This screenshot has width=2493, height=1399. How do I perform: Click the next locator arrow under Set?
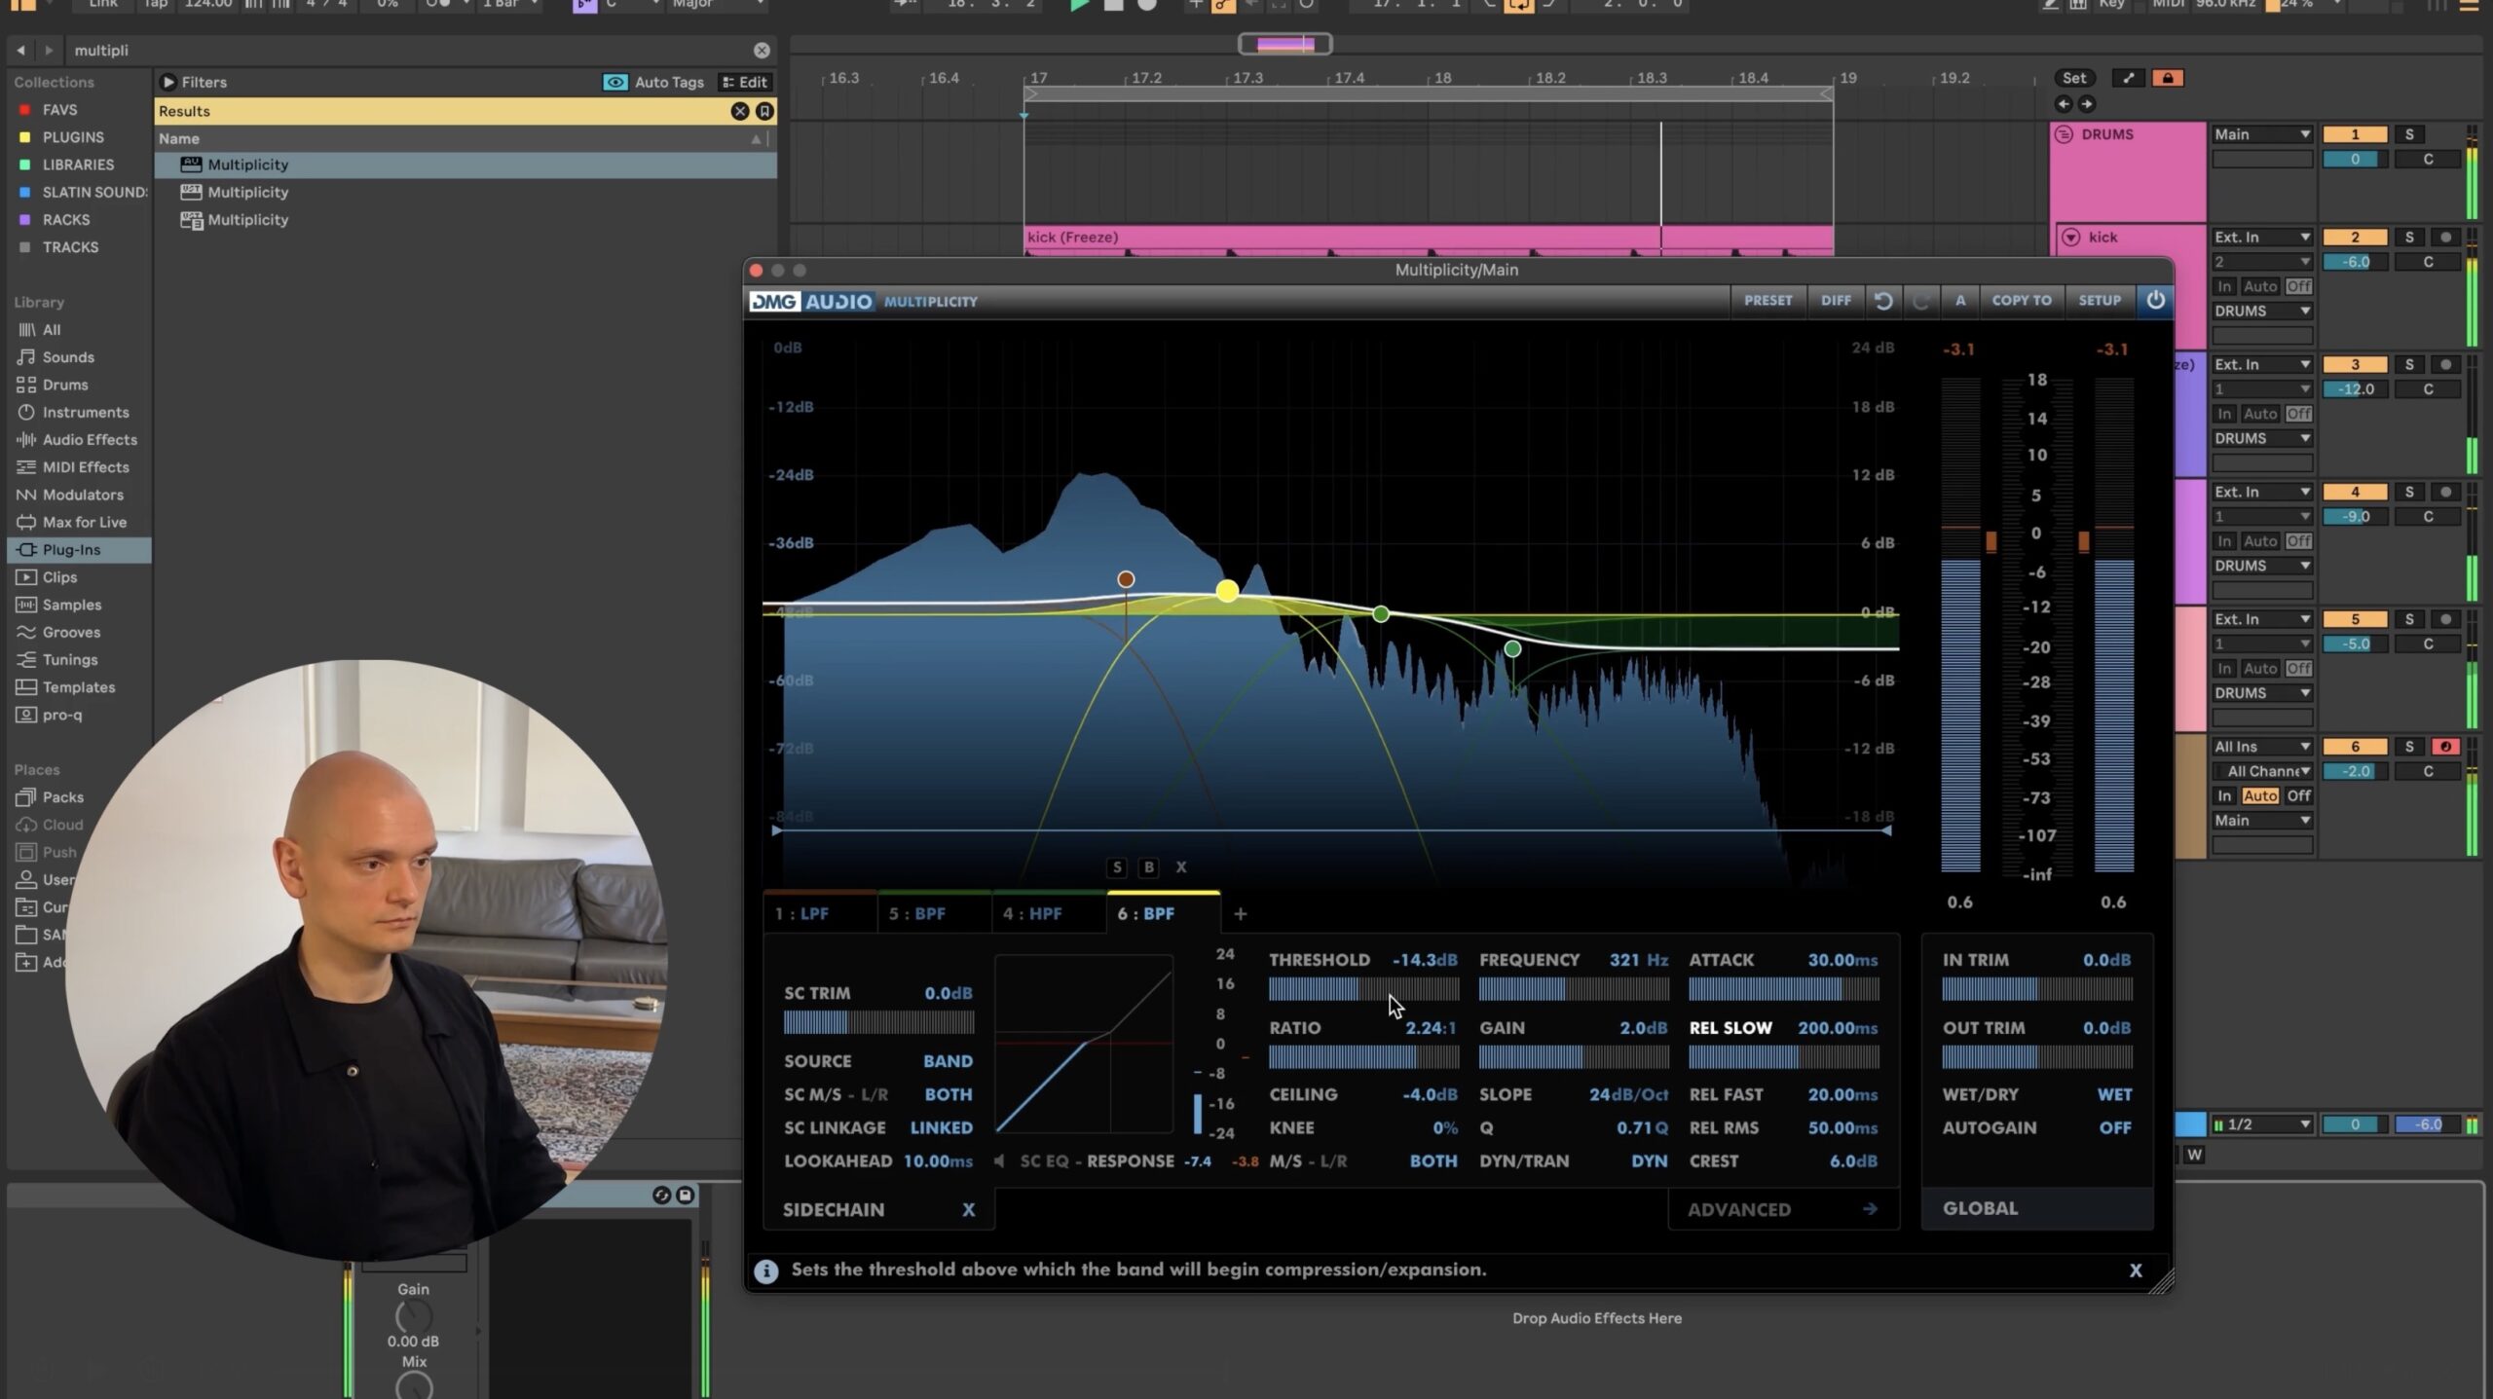point(2086,103)
